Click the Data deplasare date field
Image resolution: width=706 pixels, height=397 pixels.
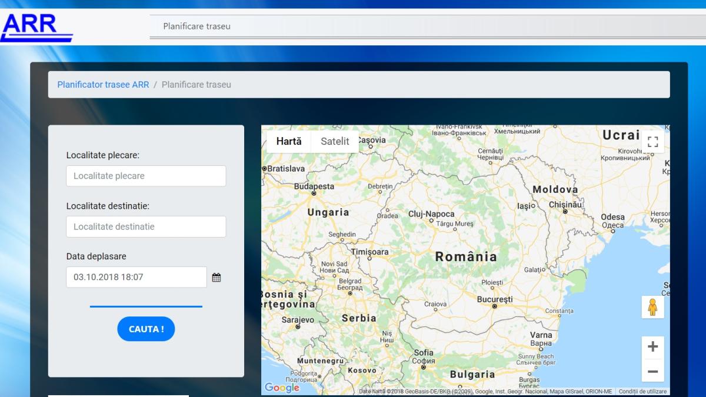pyautogui.click(x=136, y=277)
